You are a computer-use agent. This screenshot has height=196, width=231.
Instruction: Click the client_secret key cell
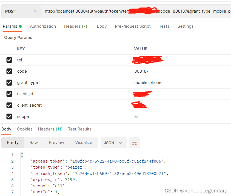73,105
